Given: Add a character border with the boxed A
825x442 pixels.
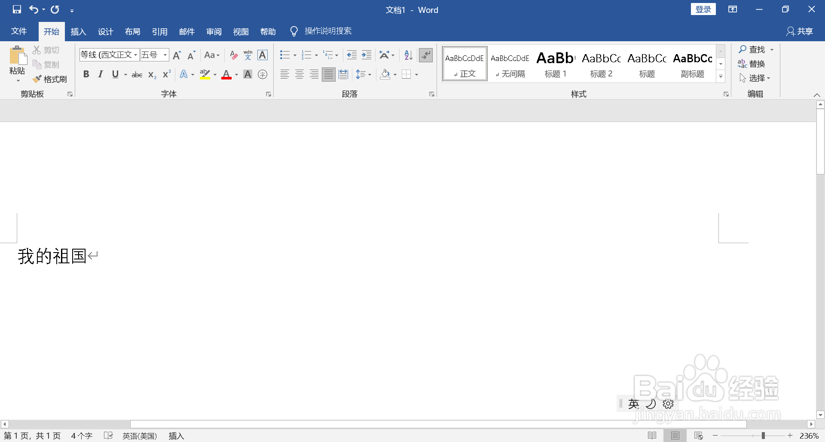Looking at the screenshot, I should coord(263,55).
